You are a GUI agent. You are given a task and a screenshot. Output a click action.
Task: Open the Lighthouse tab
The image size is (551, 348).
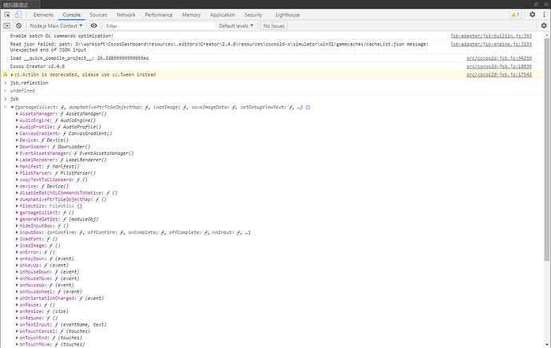coord(287,14)
